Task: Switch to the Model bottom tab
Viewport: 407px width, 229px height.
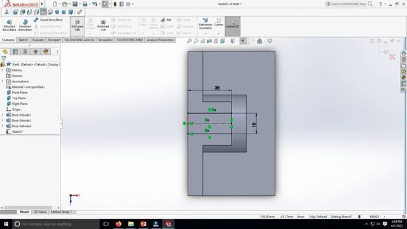Action: pos(24,212)
